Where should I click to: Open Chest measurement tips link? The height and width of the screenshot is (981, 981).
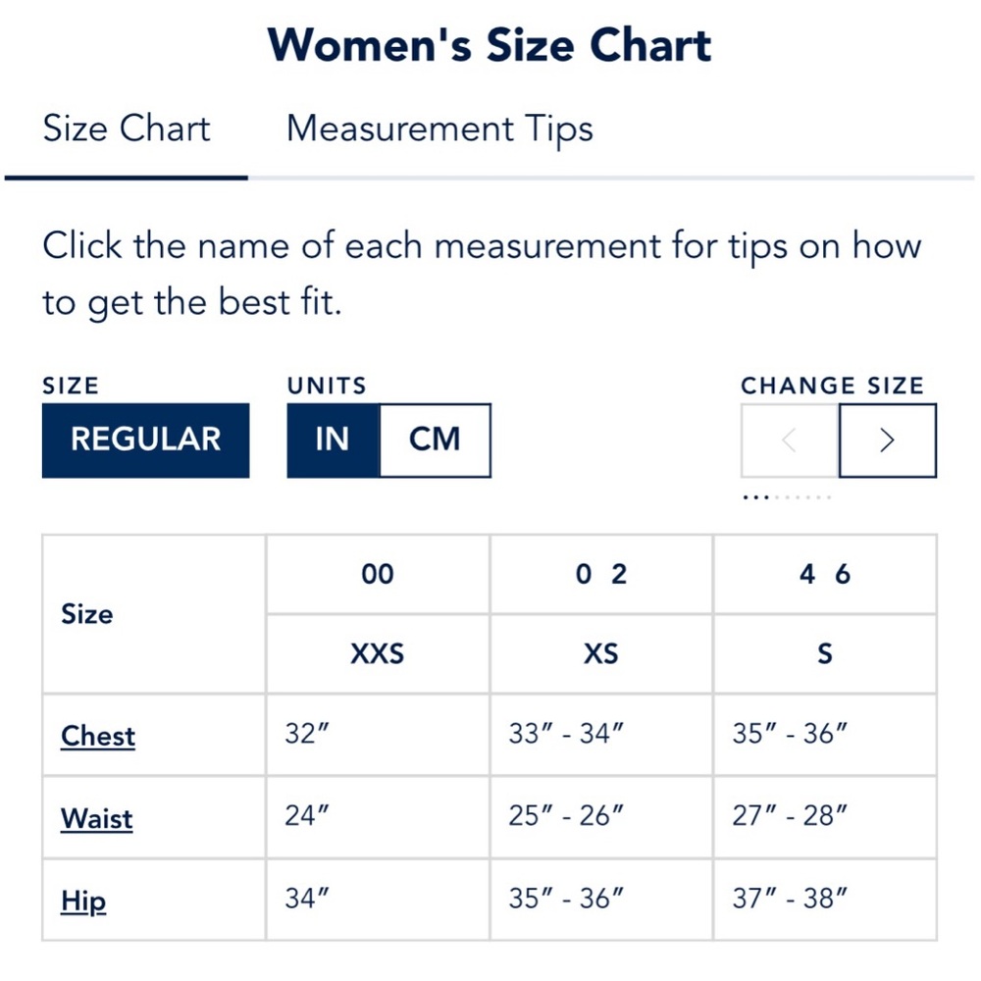point(98,736)
